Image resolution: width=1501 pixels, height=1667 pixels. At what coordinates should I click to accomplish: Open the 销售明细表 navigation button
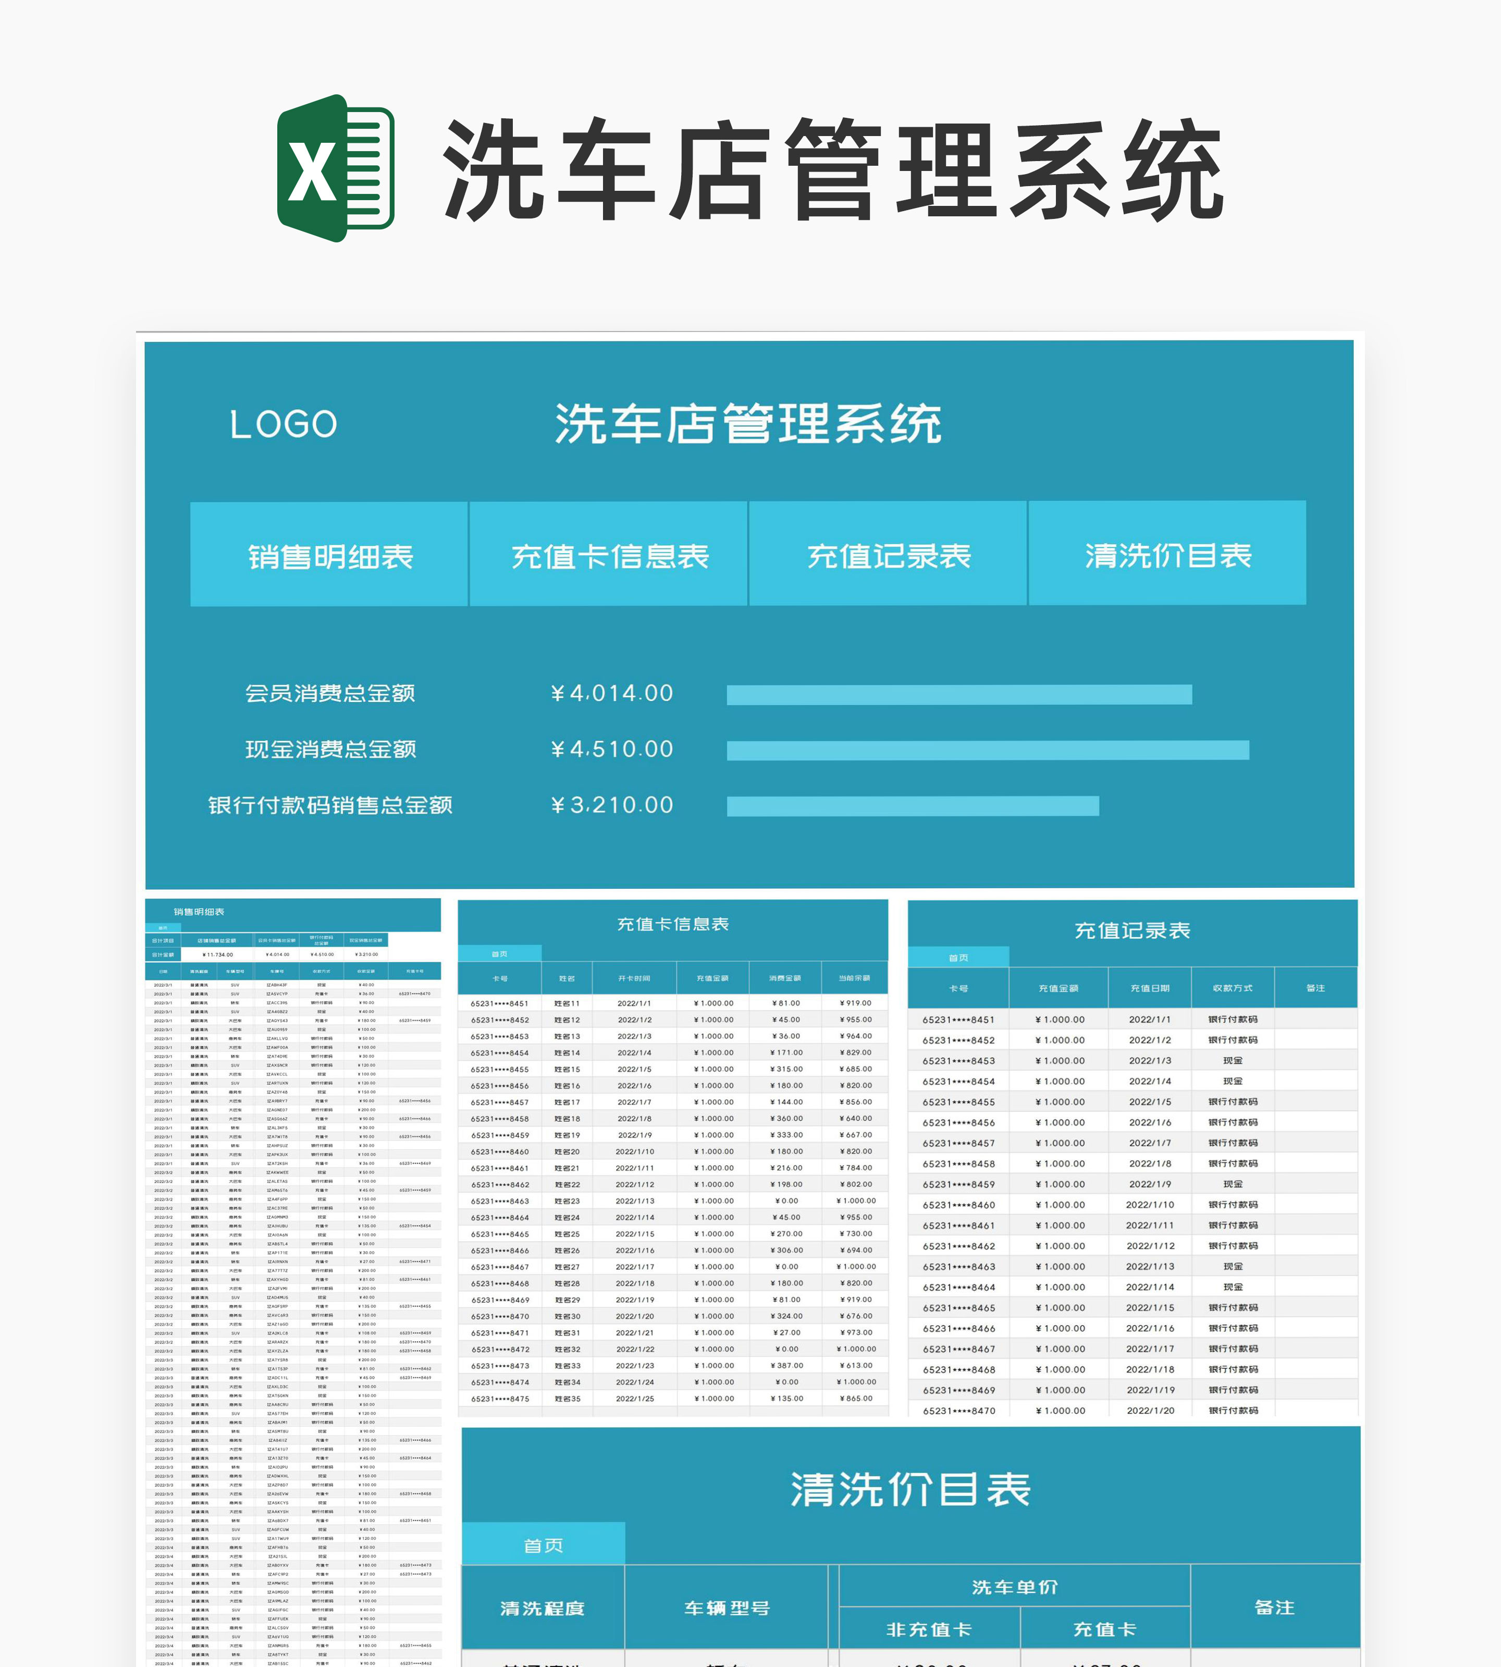click(x=329, y=555)
